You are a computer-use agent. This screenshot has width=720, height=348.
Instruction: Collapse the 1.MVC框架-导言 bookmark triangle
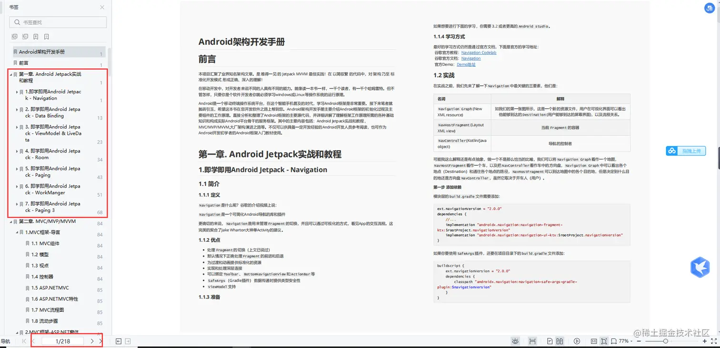click(x=17, y=232)
